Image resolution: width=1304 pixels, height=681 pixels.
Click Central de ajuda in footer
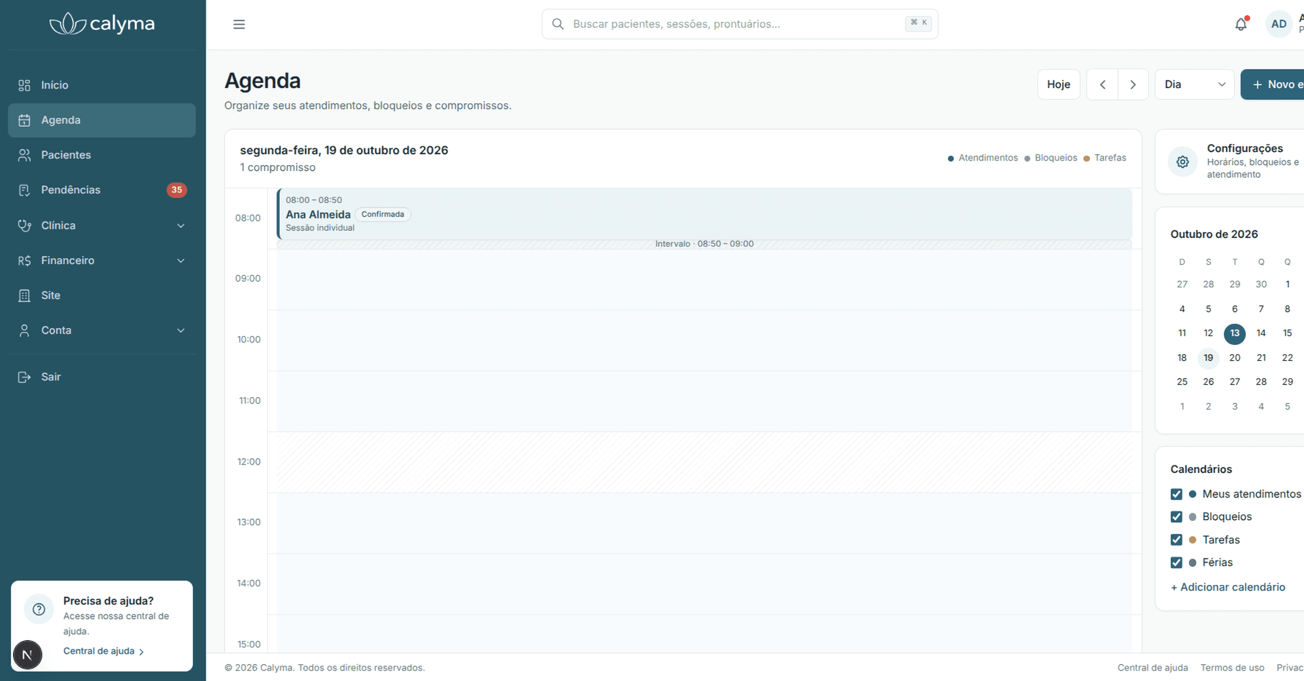click(1152, 667)
